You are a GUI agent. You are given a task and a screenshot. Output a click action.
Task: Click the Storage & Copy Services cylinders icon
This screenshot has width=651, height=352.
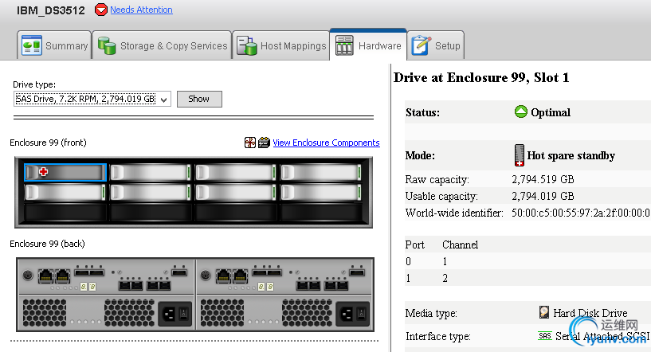[107, 45]
